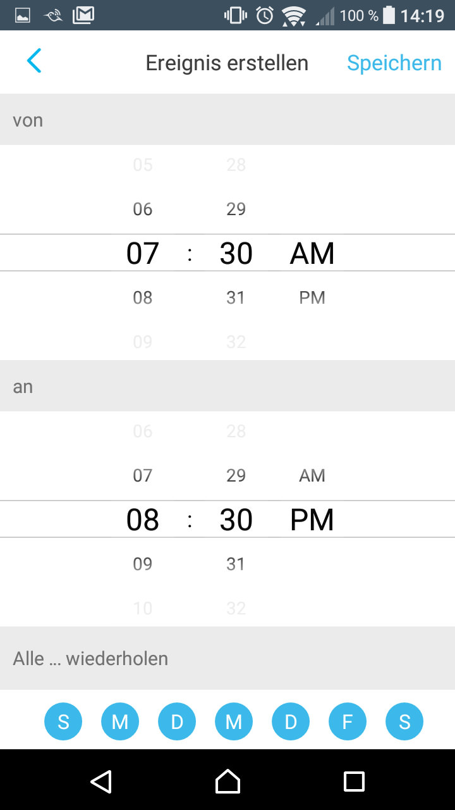The width and height of the screenshot is (455, 810).
Task: Tap the Gmail notification icon
Action: pos(83,15)
